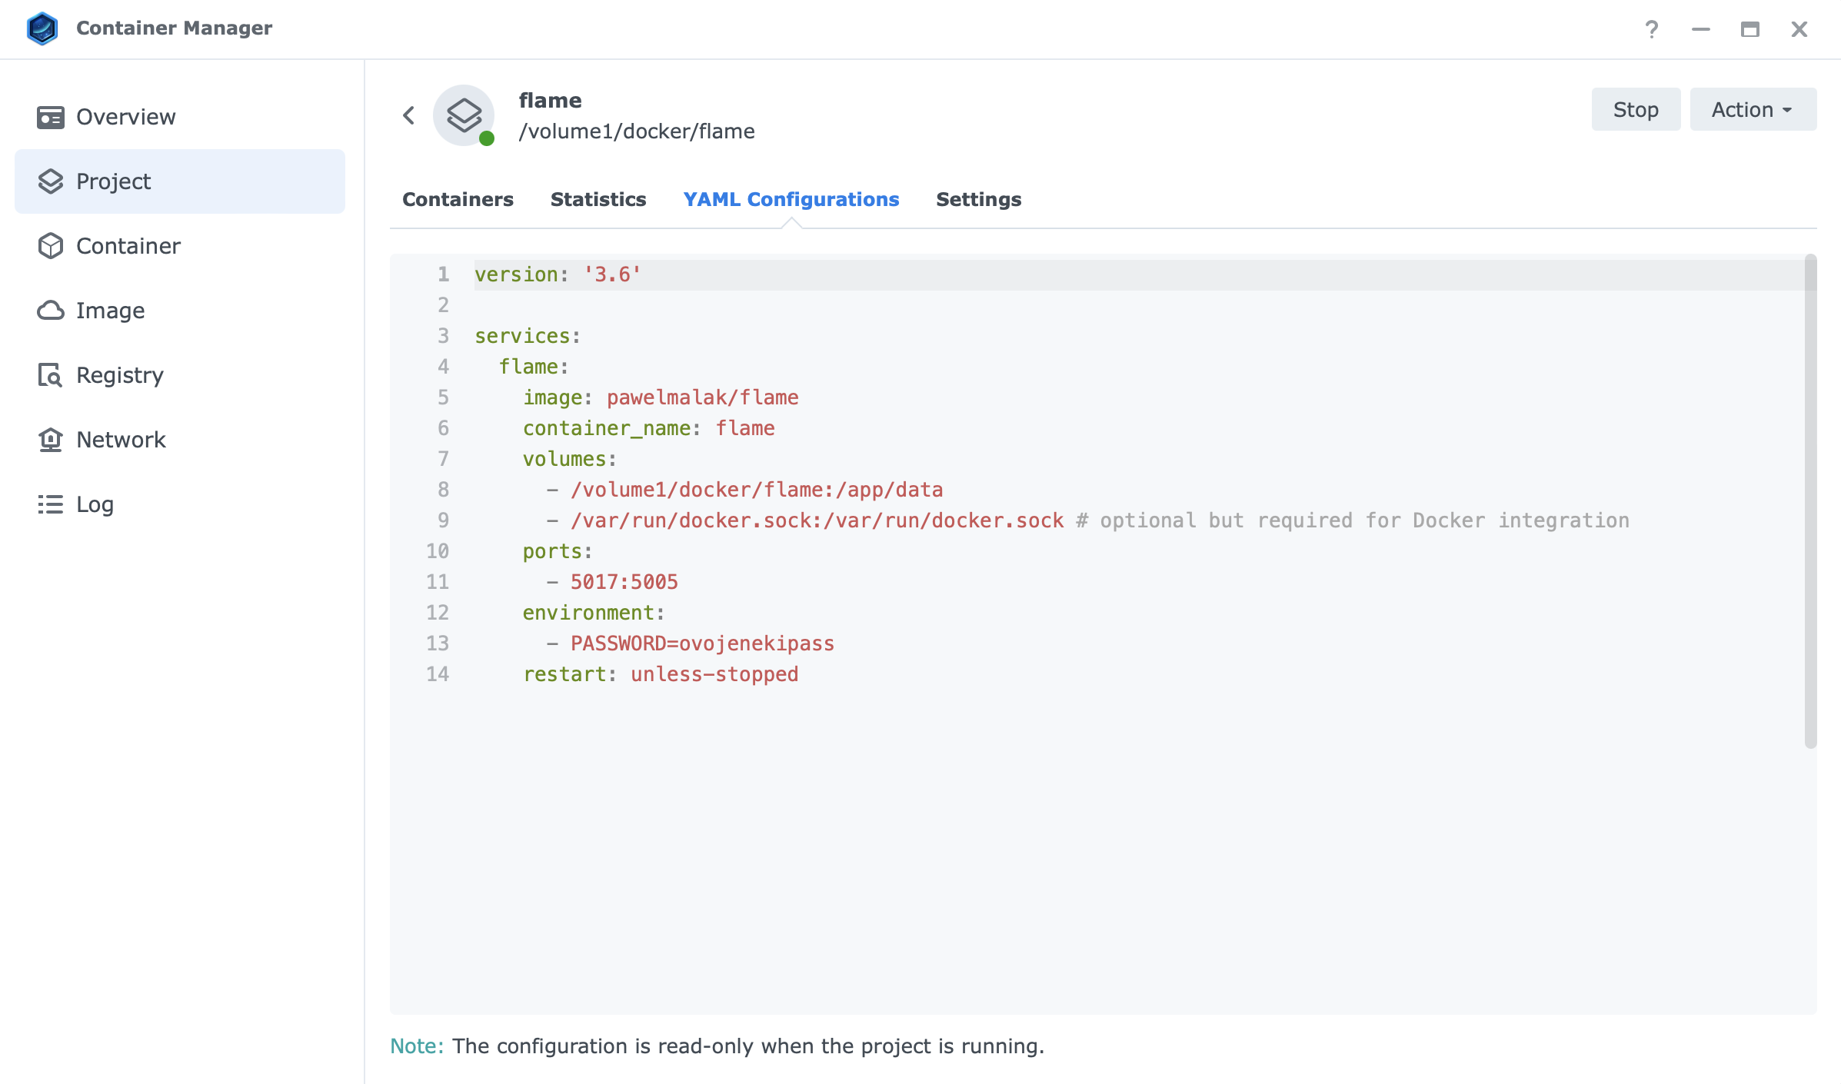Close the Container Manager window
The height and width of the screenshot is (1084, 1841).
click(x=1799, y=29)
